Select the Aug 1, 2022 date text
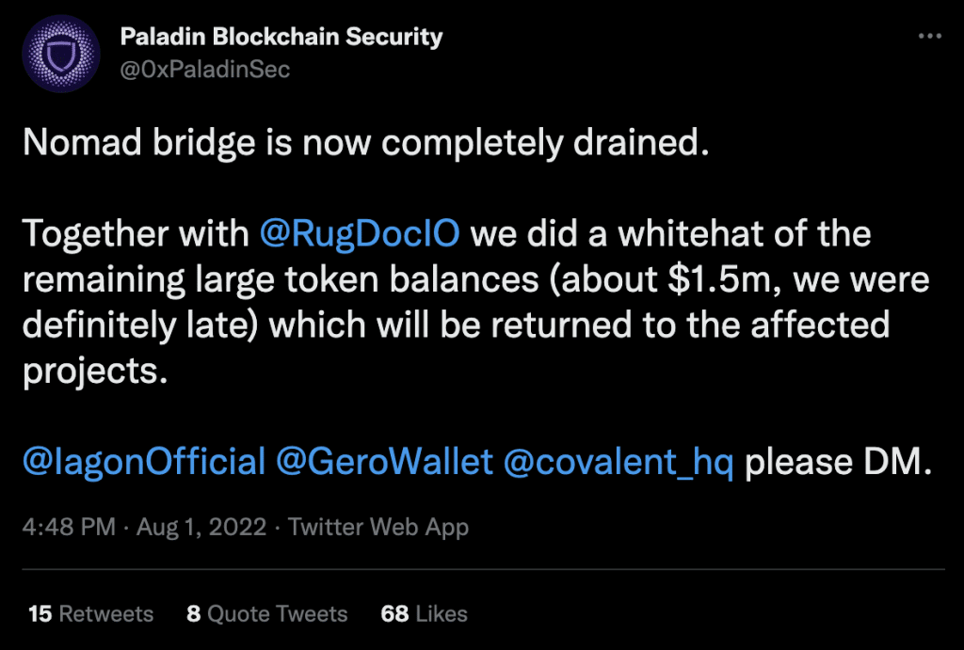Image resolution: width=964 pixels, height=650 pixels. pyautogui.click(x=202, y=527)
